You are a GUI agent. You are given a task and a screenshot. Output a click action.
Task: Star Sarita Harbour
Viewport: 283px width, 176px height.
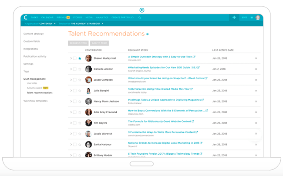80,144
